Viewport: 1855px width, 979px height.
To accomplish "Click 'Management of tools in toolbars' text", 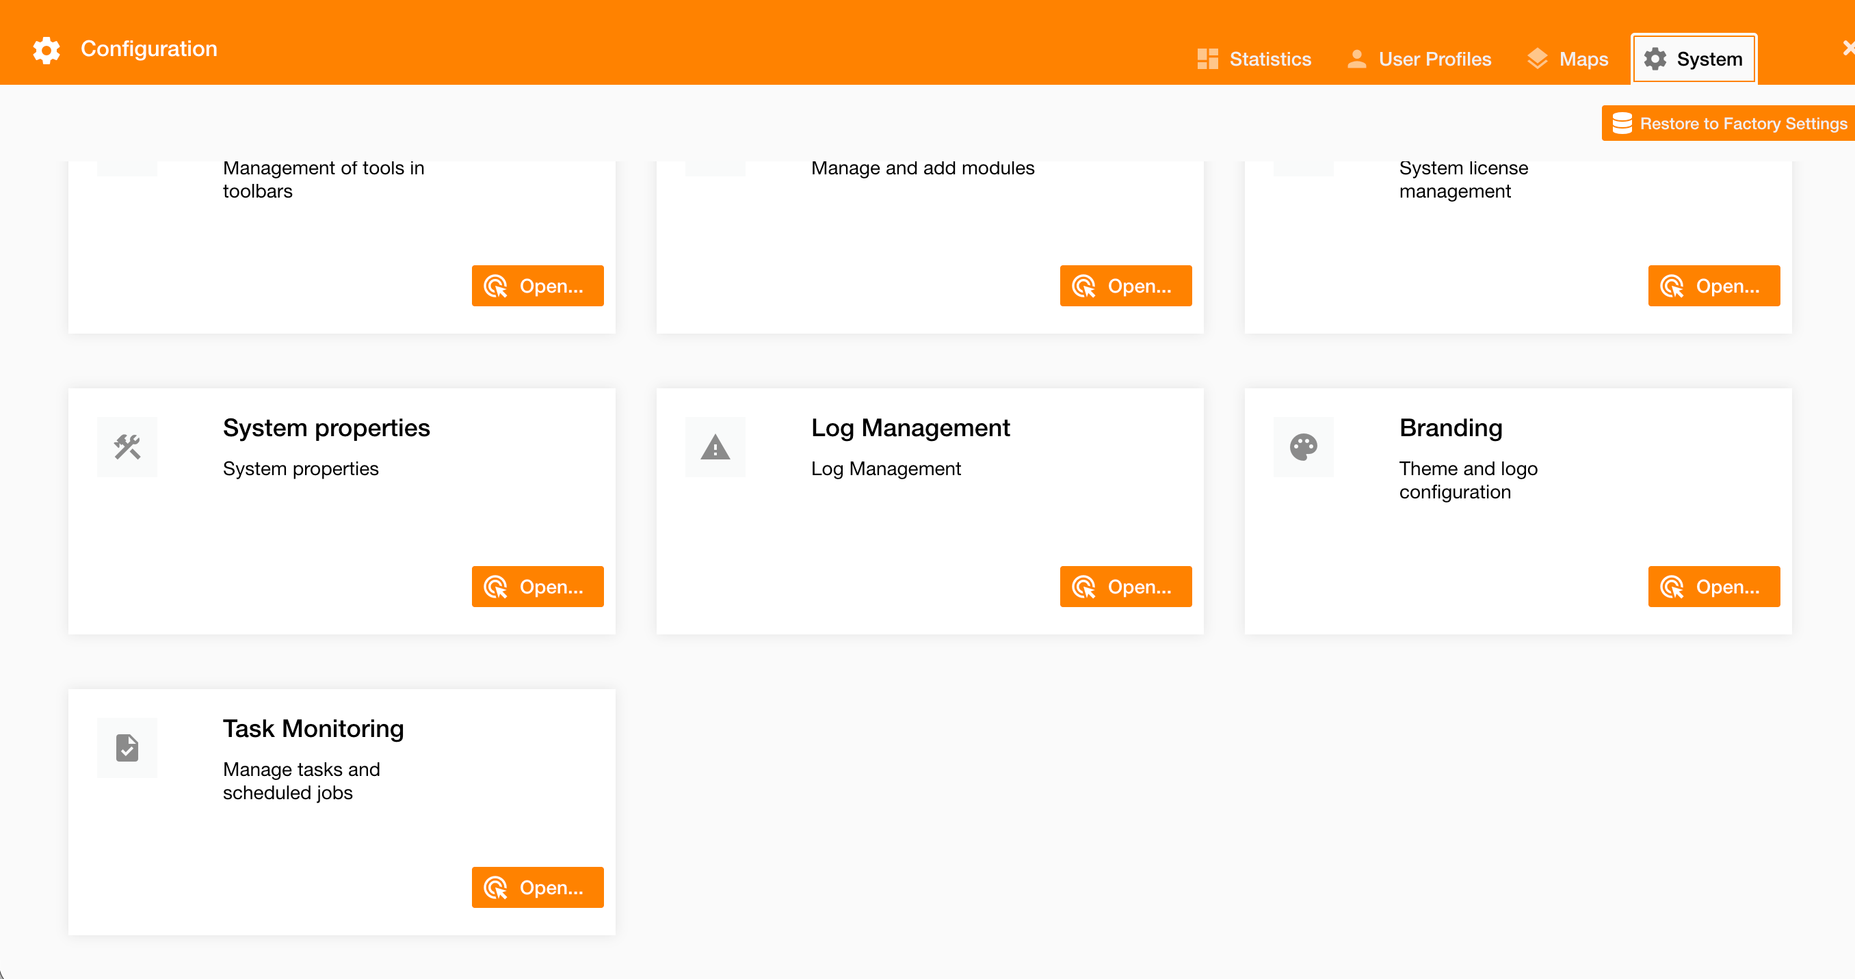I will click(x=324, y=179).
